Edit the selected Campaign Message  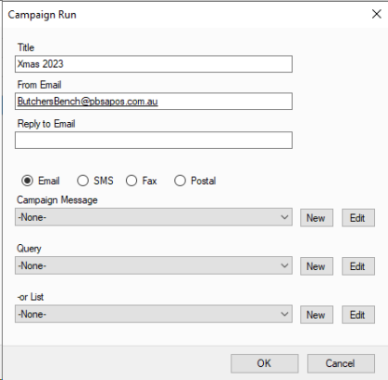coord(358,218)
